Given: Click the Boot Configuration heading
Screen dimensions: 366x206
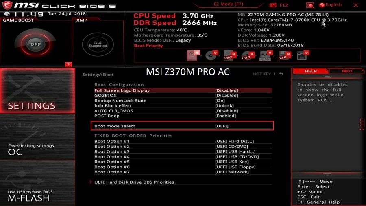Looking at the screenshot, I should (119, 85).
